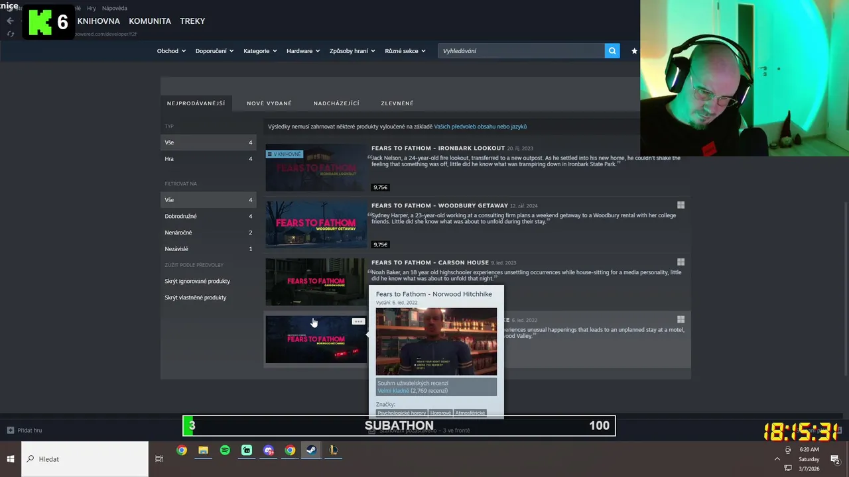
Task: Expand the Různé sekce dropdown menu
Action: tap(405, 51)
